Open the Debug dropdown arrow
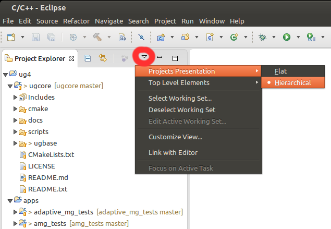This screenshot has width=331, height=229. point(274,37)
